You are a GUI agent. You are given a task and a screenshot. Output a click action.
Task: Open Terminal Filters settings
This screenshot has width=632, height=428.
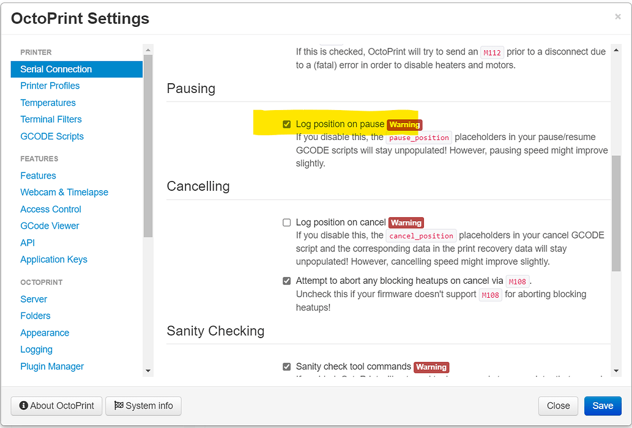click(51, 119)
